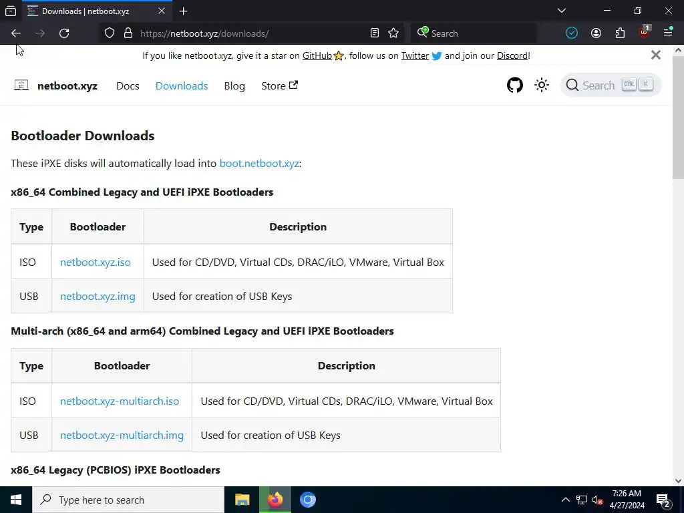This screenshot has width=684, height=513.
Task: Select the heading 'Bootloader Downloads'
Action: coord(82,136)
